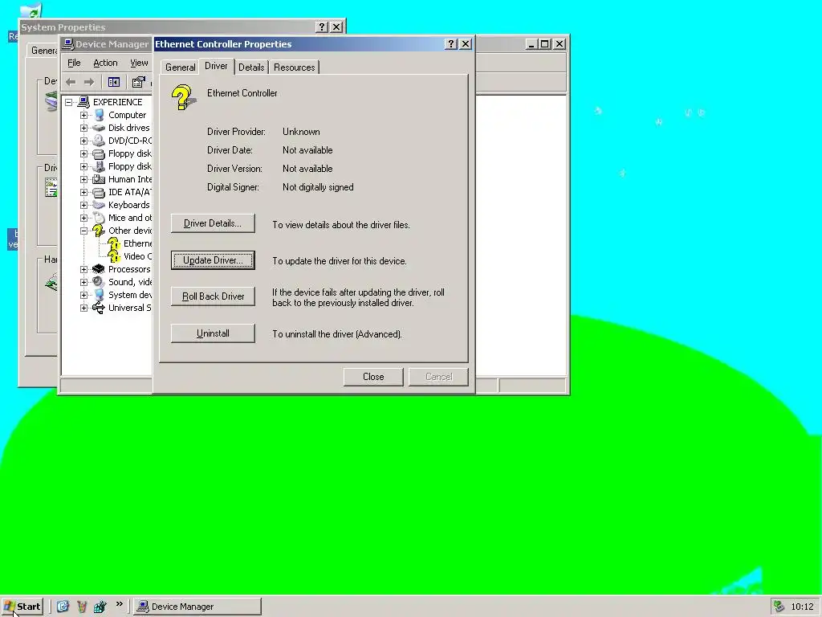Click the Update Driver... button

(x=213, y=260)
